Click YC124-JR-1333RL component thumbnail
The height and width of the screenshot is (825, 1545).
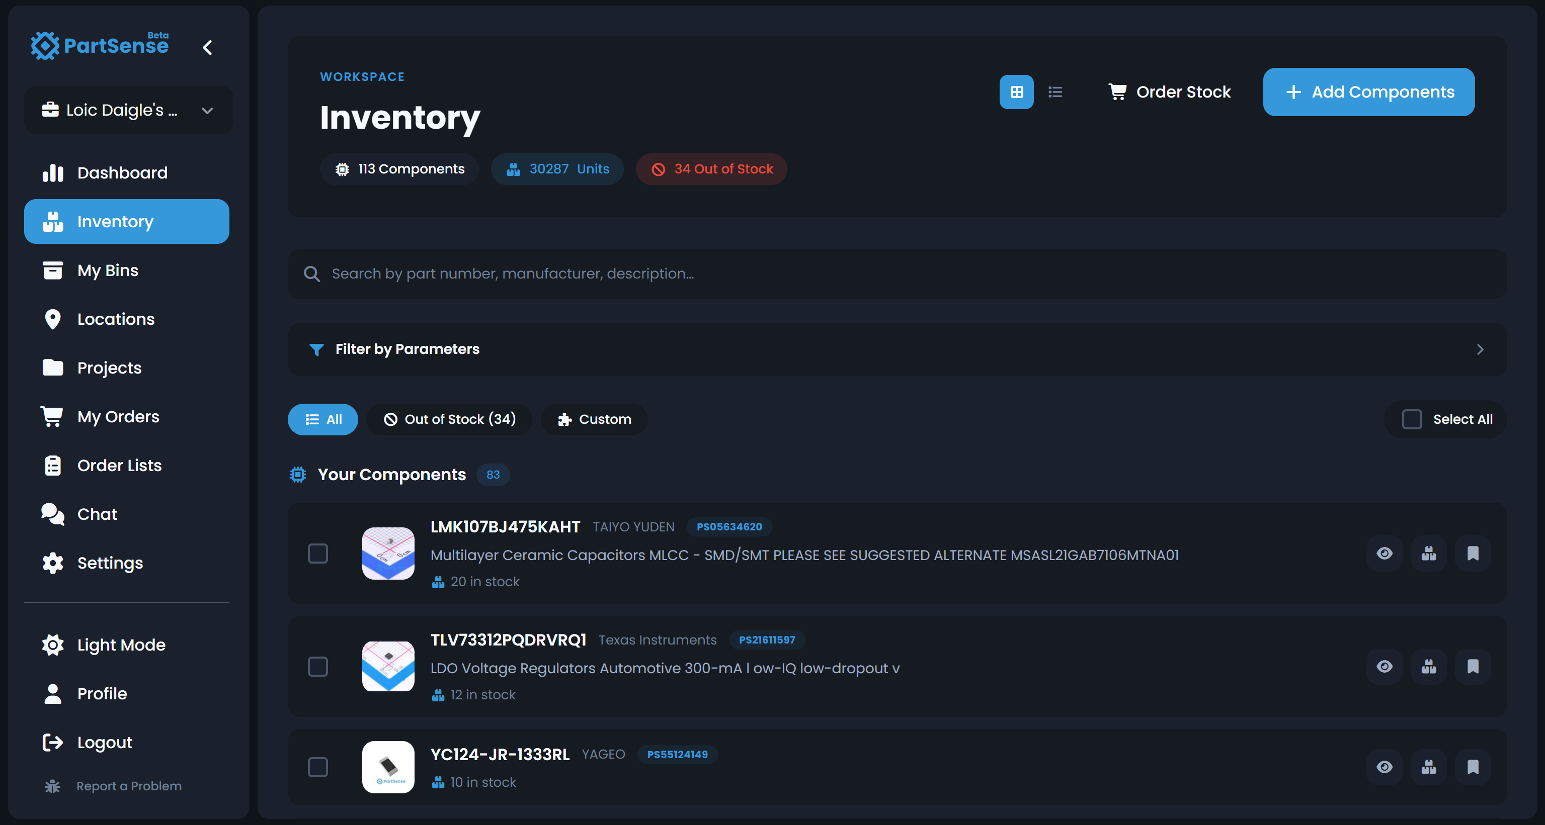point(388,767)
